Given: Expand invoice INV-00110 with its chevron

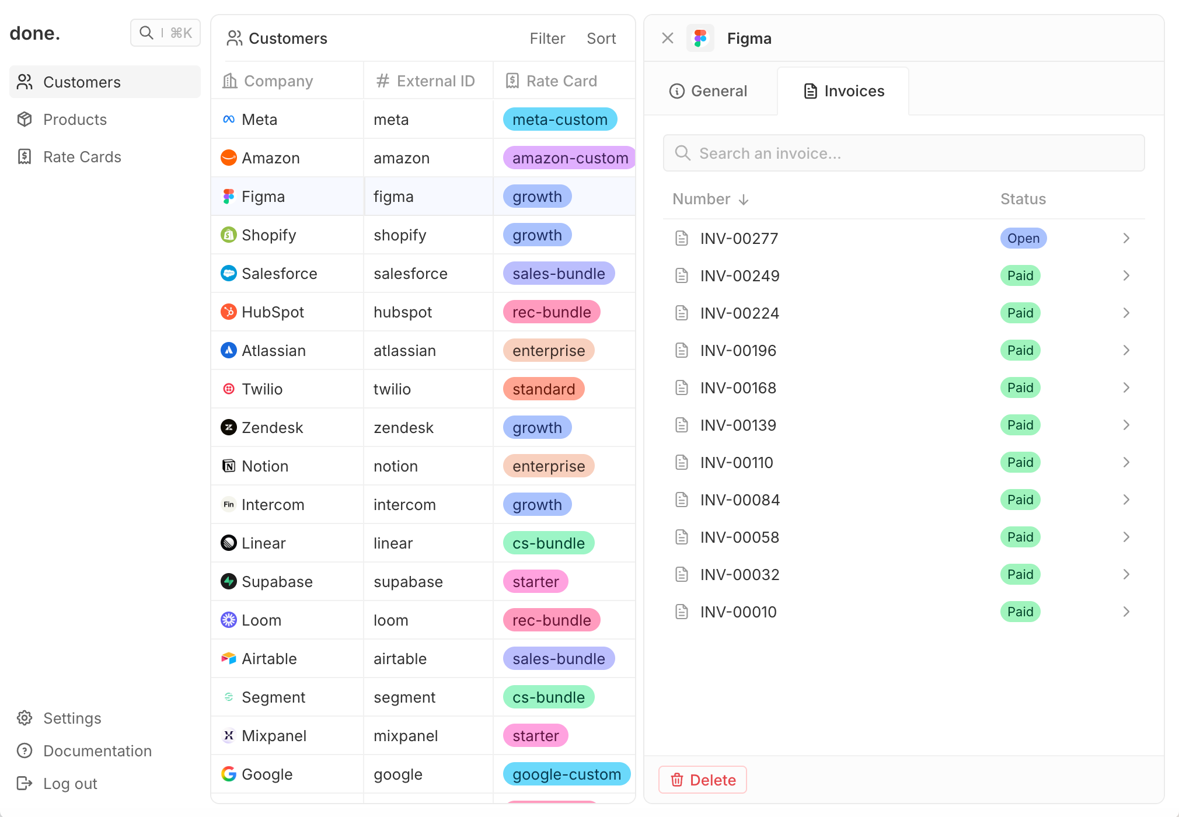Looking at the screenshot, I should point(1126,462).
